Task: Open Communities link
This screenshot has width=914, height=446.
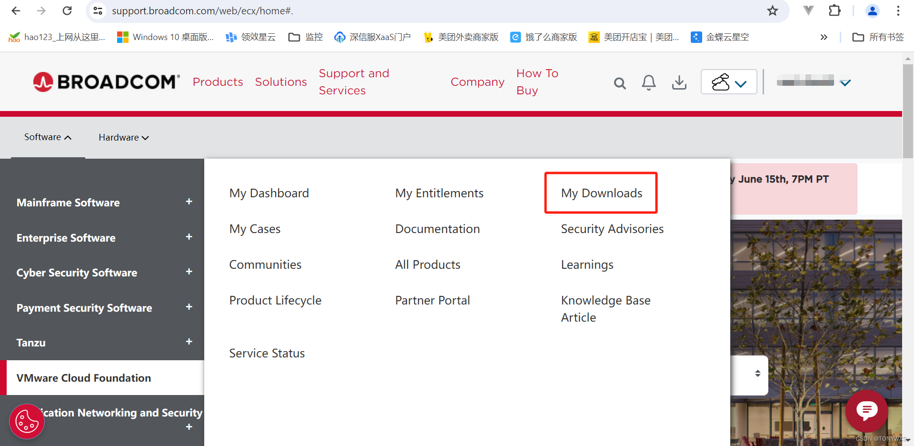Action: [265, 264]
